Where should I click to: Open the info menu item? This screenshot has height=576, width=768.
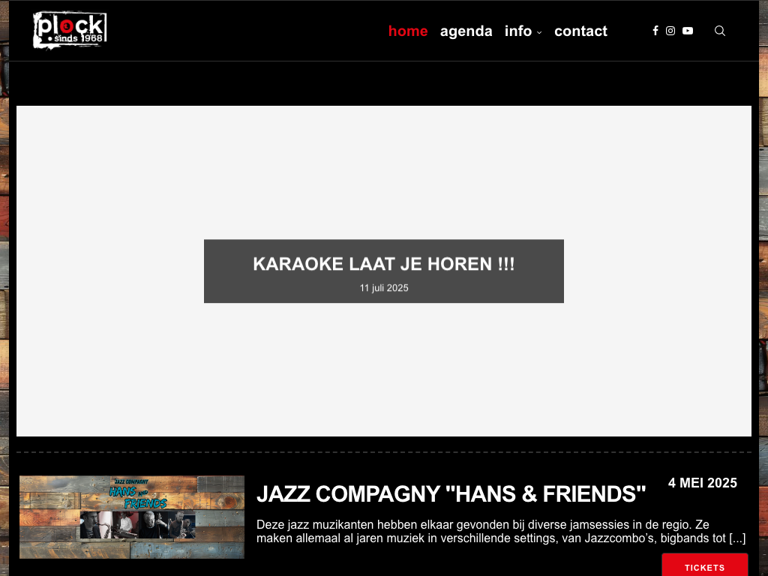518,31
